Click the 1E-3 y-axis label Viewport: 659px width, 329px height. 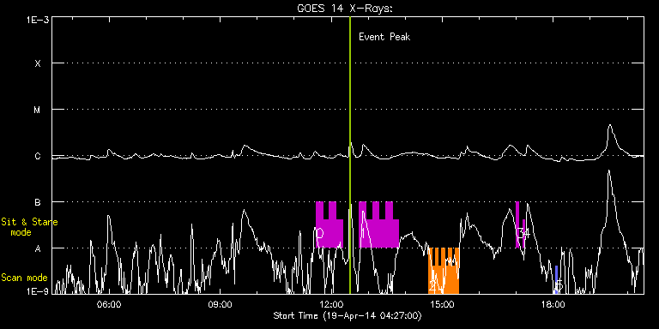click(38, 20)
